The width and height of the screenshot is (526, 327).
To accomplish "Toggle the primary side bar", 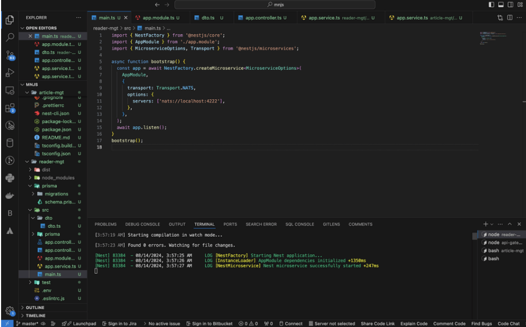I will point(491,5).
